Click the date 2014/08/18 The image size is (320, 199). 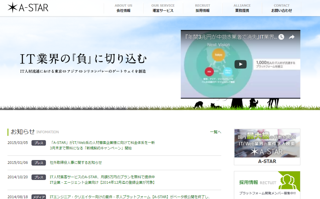[18, 197]
